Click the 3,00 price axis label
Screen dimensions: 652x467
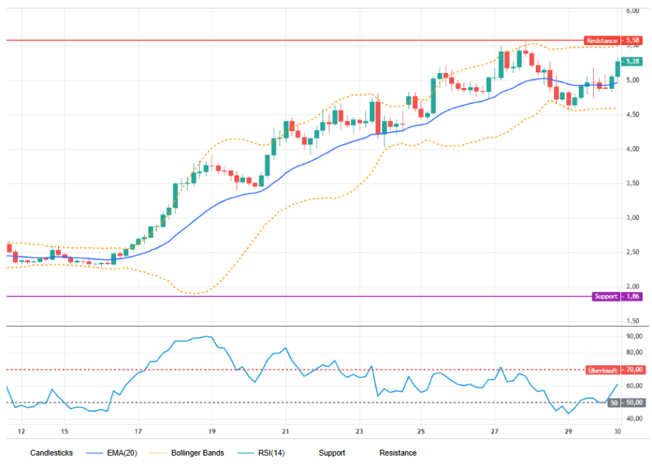click(x=632, y=218)
